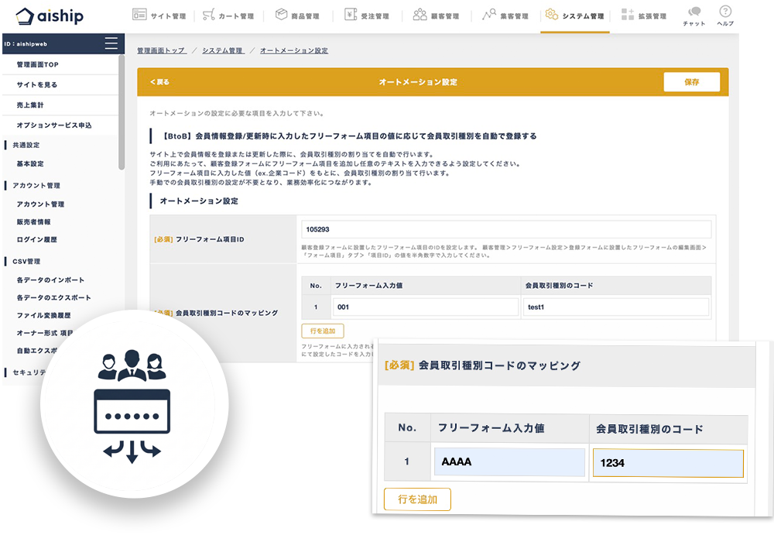The width and height of the screenshot is (774, 542).
Task: Click the フリーフォーム項目ID input field
Action: click(506, 229)
